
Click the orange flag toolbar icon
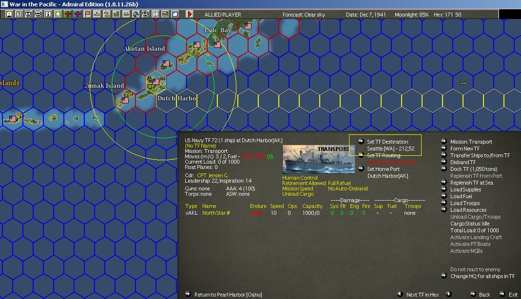pos(87,14)
